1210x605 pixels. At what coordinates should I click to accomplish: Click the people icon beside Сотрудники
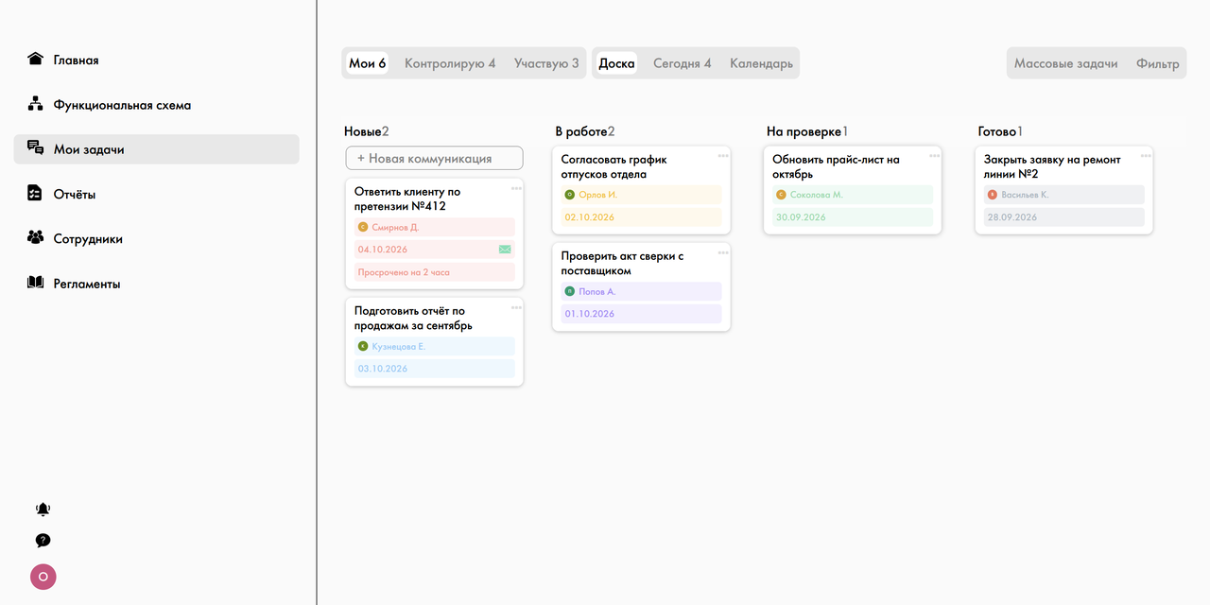coord(36,238)
